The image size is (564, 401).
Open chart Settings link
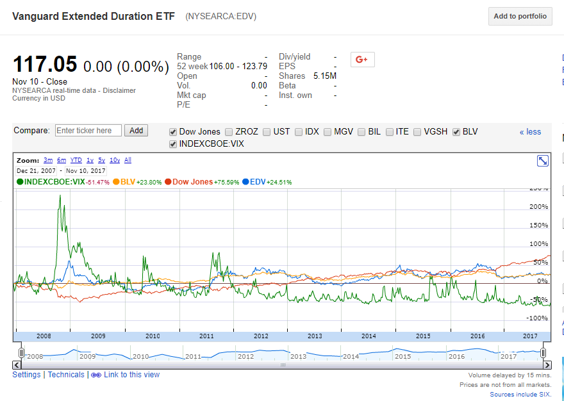(x=27, y=375)
